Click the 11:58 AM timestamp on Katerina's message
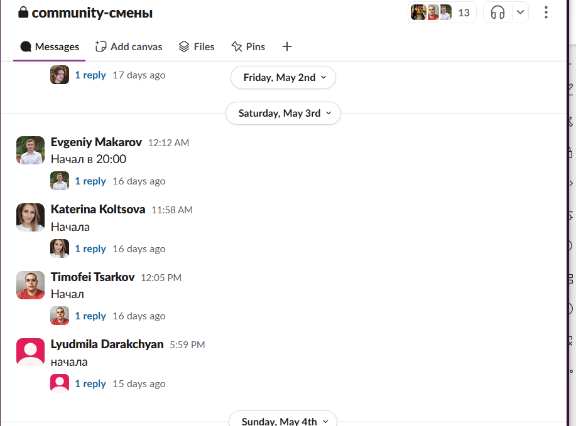The width and height of the screenshot is (576, 426). click(x=171, y=210)
